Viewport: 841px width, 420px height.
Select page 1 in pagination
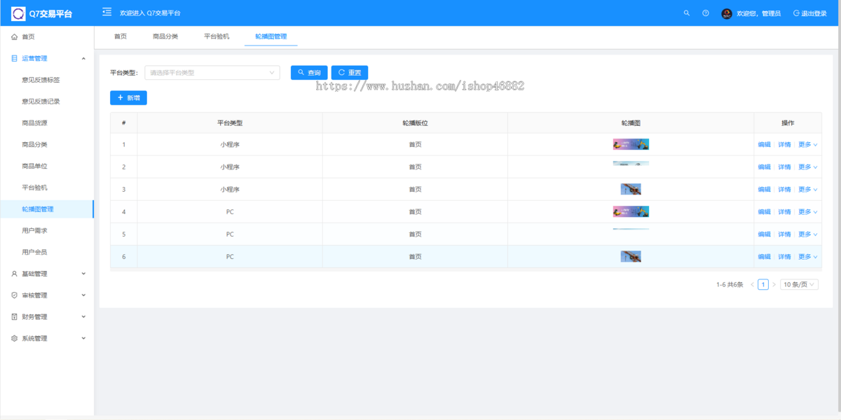[763, 285]
